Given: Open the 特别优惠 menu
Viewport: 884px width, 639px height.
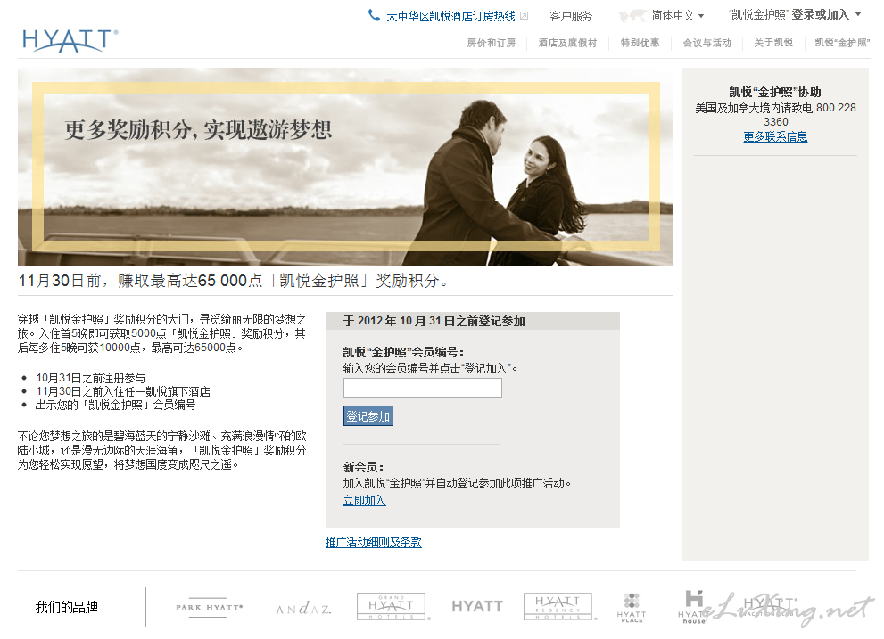Looking at the screenshot, I should (640, 43).
